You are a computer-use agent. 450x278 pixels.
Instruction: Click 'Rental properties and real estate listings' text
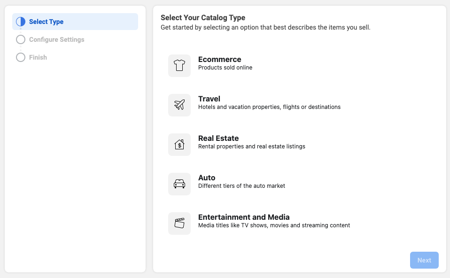coord(251,147)
